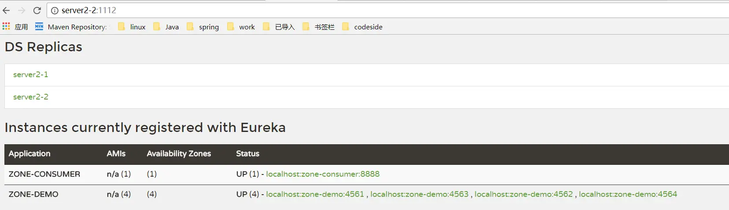Viewport: 729px width, 210px height.
Task: Open localhost:zone-demo:4561 instance link
Action: pyautogui.click(x=315, y=194)
